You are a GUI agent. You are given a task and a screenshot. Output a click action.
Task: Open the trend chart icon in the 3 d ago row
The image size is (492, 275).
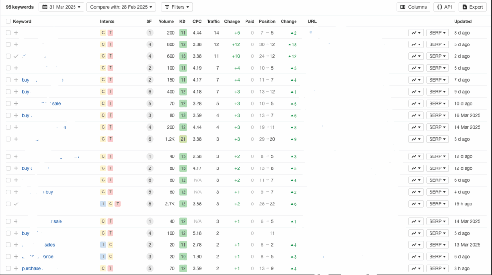pos(416,139)
